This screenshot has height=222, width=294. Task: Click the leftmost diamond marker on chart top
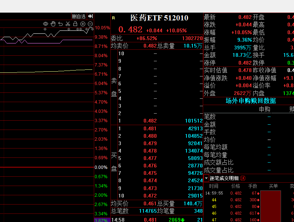pyautogui.click(x=45, y=29)
